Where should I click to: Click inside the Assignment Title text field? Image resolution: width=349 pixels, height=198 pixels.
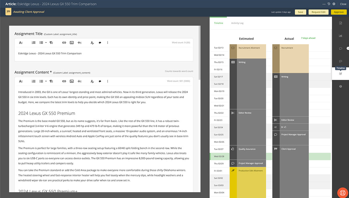(x=104, y=54)
